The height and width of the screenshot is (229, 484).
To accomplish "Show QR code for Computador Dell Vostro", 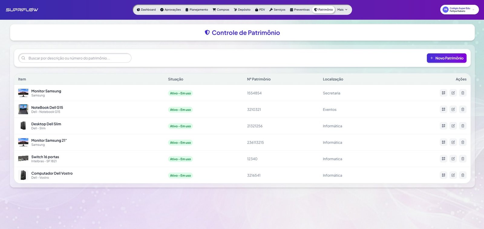I will point(443,175).
